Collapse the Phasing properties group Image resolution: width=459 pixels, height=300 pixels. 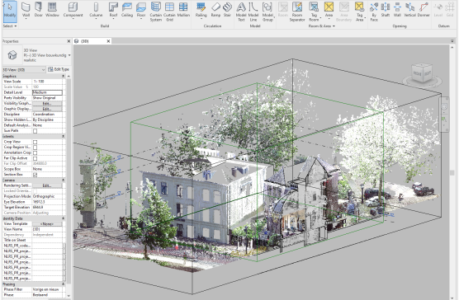(63, 284)
